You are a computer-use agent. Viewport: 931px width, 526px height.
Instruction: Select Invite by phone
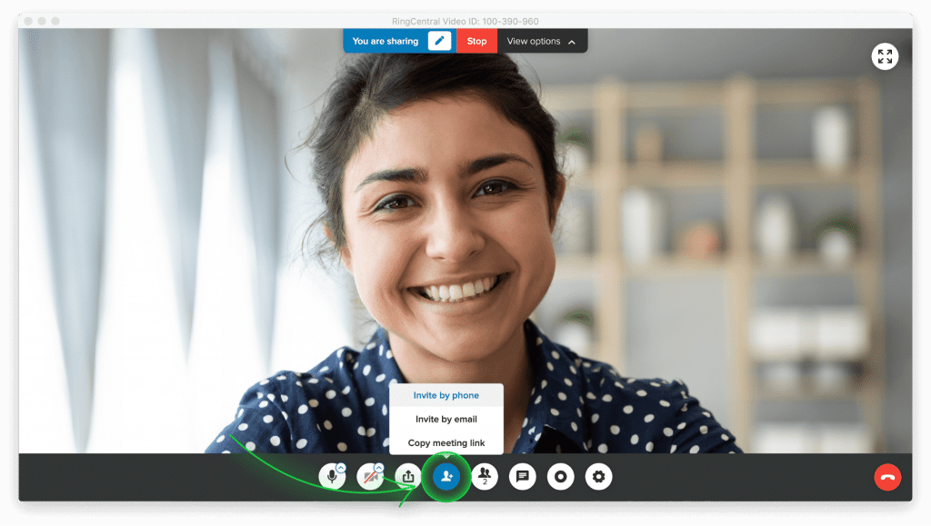point(445,396)
